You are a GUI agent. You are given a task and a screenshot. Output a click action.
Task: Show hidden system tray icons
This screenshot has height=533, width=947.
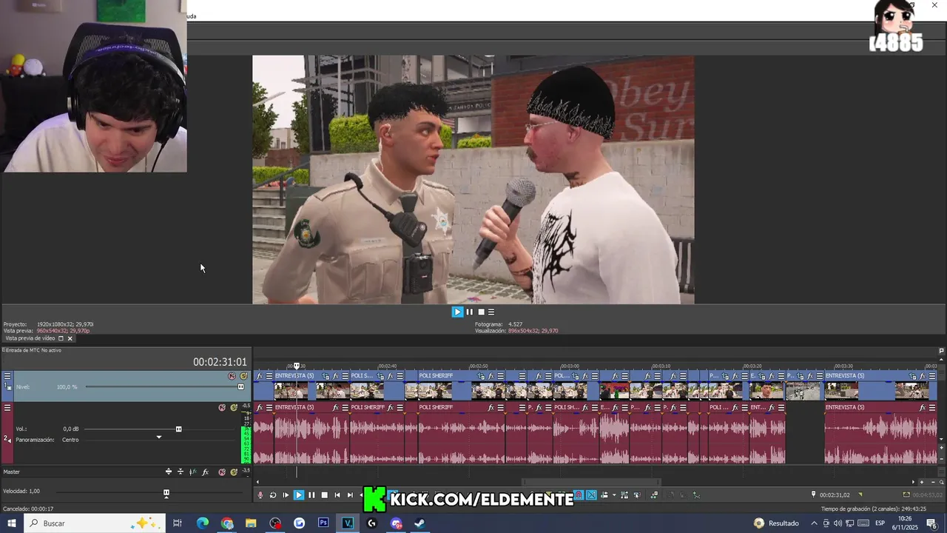815,523
